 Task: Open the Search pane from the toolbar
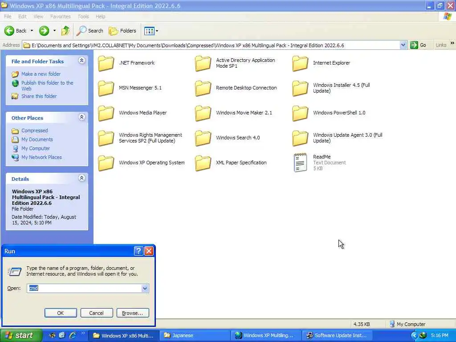(90, 31)
